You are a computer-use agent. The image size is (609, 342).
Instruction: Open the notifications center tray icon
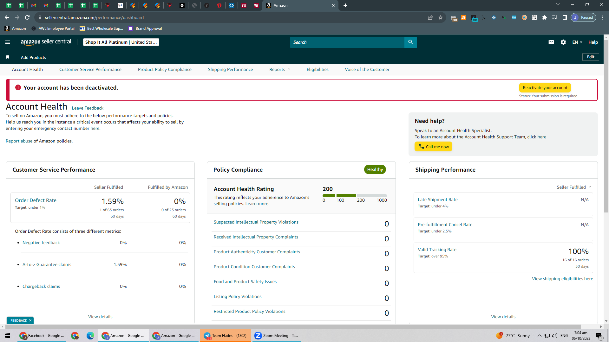pyautogui.click(x=599, y=336)
